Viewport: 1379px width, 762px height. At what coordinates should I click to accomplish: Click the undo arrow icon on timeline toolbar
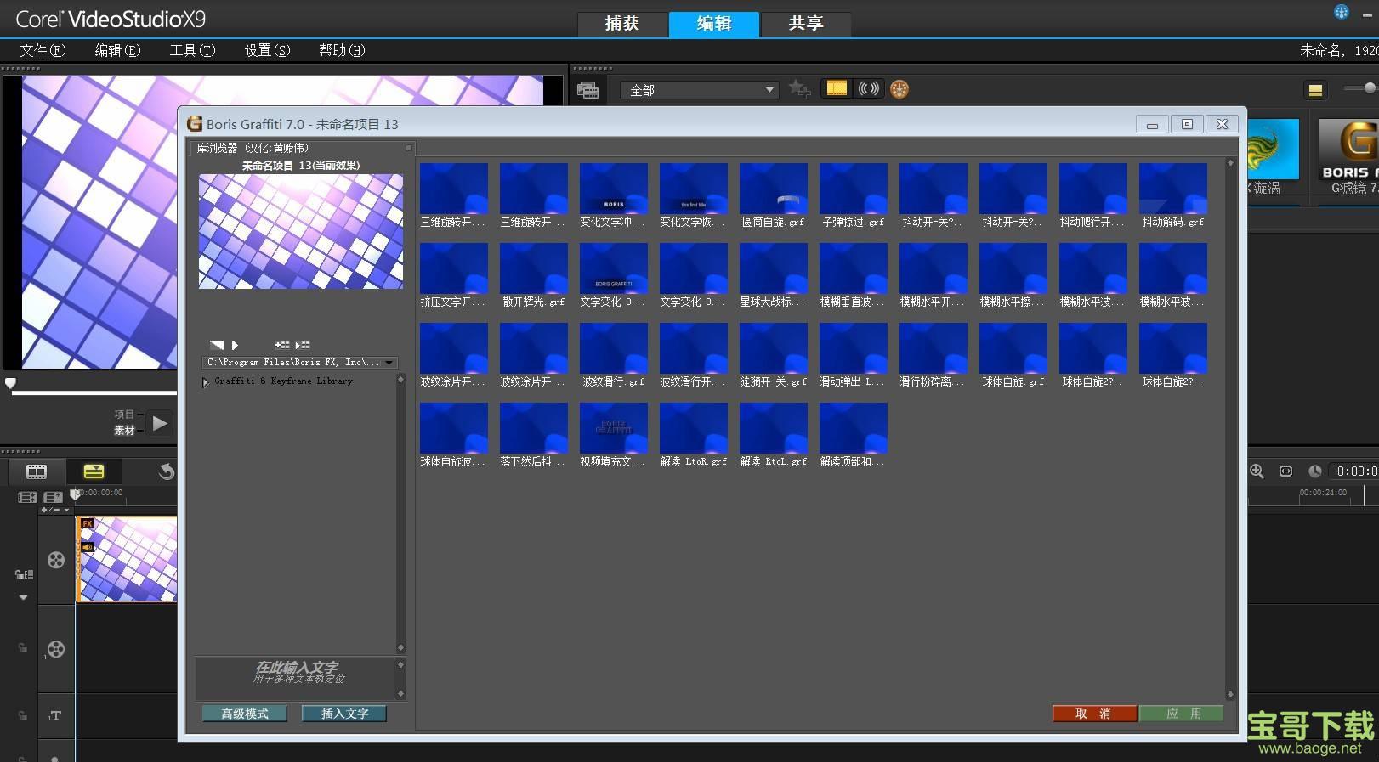(x=167, y=471)
